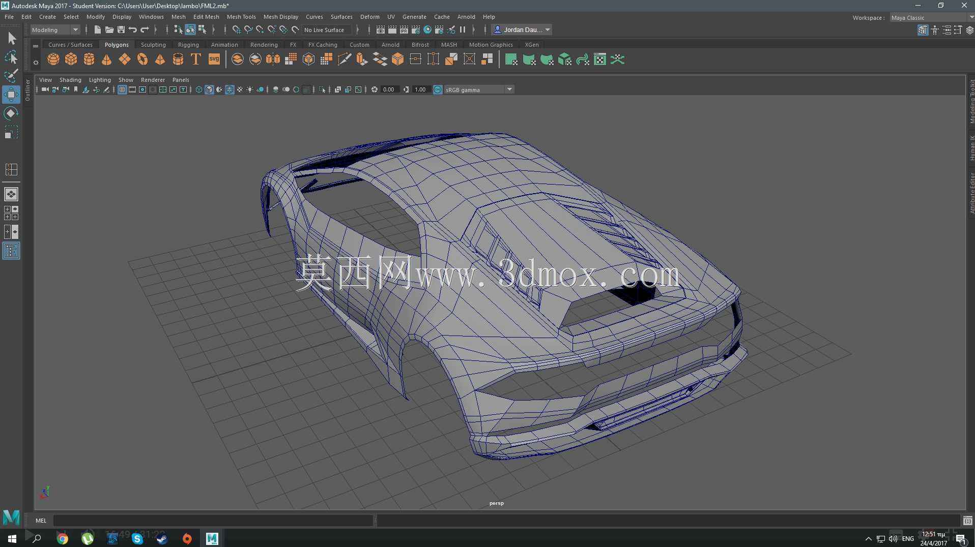The image size is (975, 547).
Task: Toggle the view transform color management button
Action: click(x=438, y=89)
